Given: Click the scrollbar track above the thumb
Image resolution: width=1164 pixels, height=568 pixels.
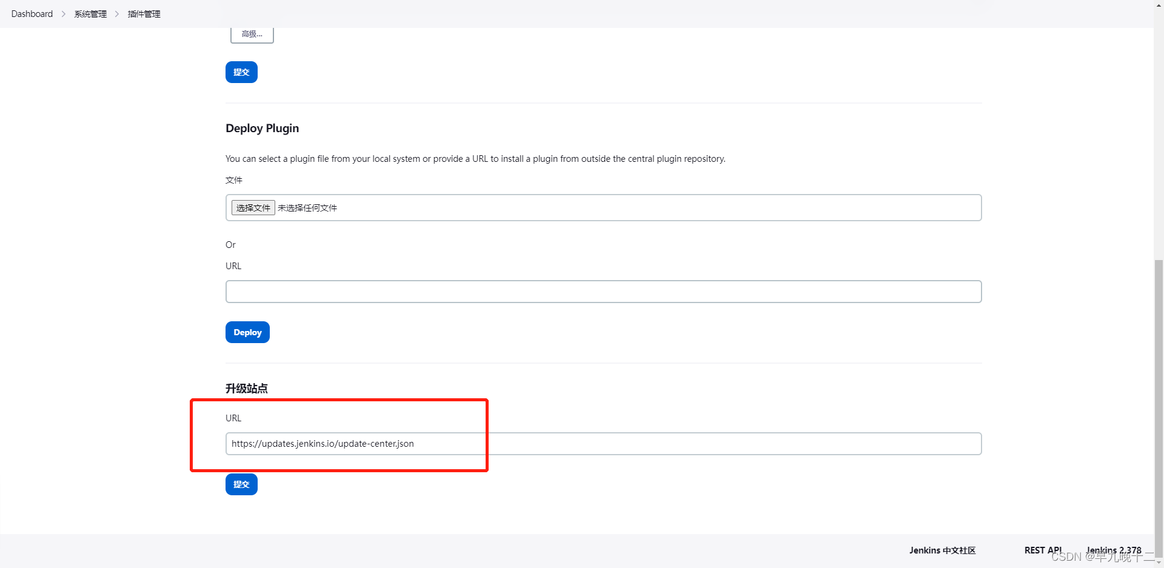Looking at the screenshot, I should coord(1159,133).
